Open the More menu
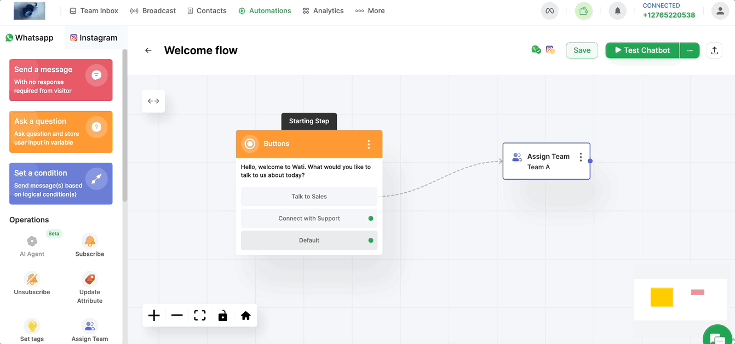Screen dimensions: 735x344 point(370,10)
